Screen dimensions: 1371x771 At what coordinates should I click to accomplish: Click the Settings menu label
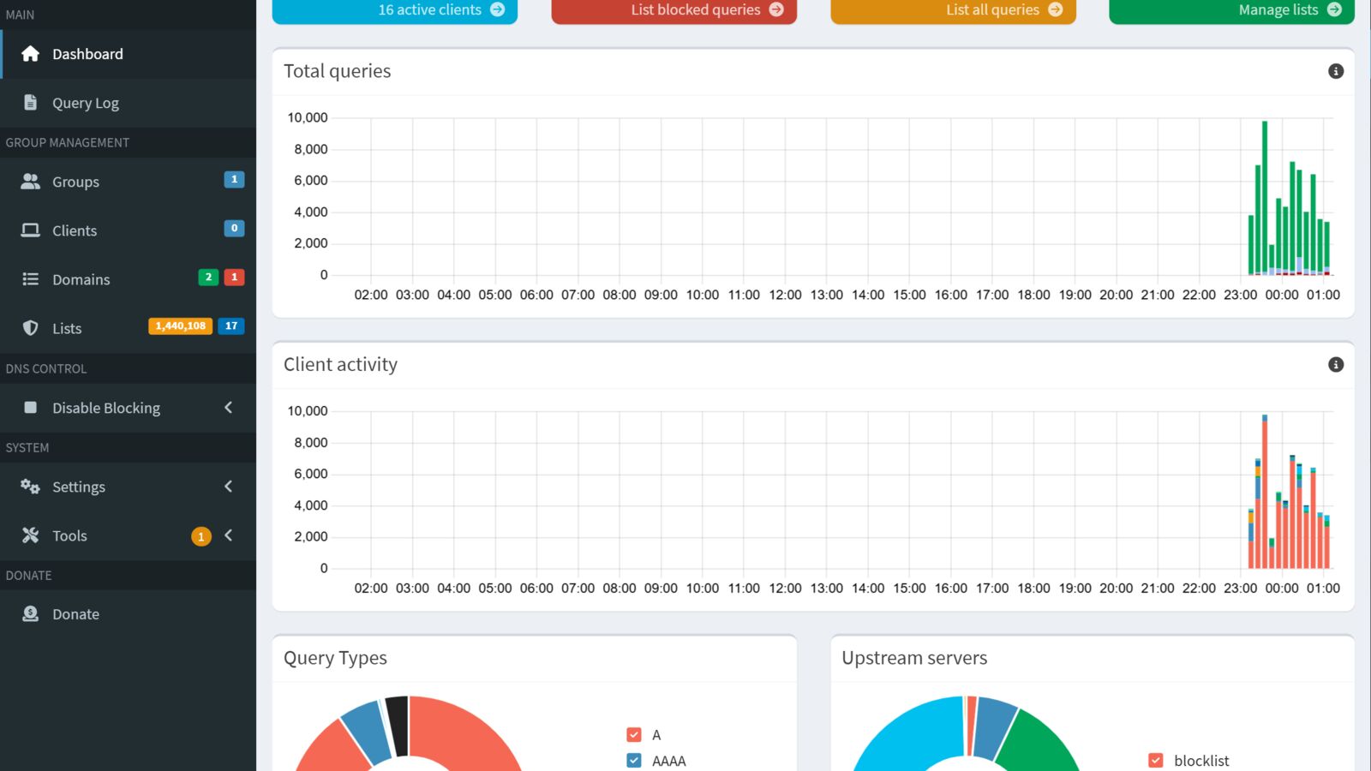coord(79,487)
